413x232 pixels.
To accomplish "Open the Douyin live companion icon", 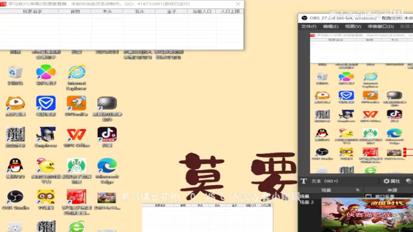I will (107, 137).
